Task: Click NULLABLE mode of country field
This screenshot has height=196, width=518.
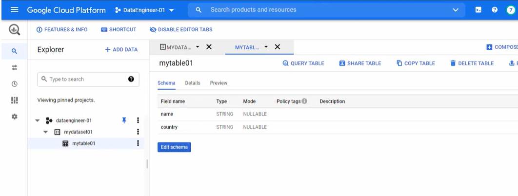Action: coord(255,127)
